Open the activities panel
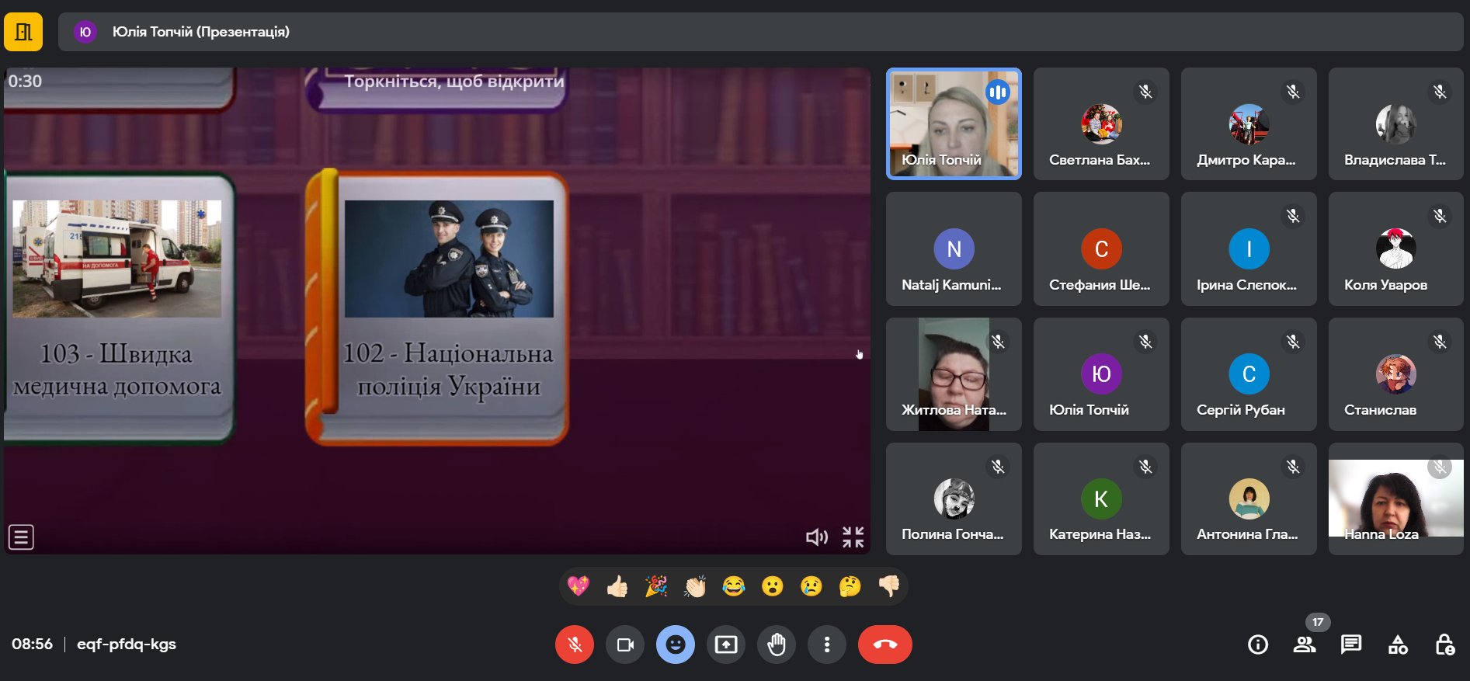 [x=1398, y=645]
